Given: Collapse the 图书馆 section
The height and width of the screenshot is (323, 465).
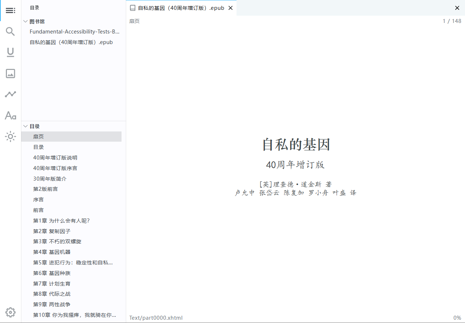Looking at the screenshot, I should tap(25, 21).
